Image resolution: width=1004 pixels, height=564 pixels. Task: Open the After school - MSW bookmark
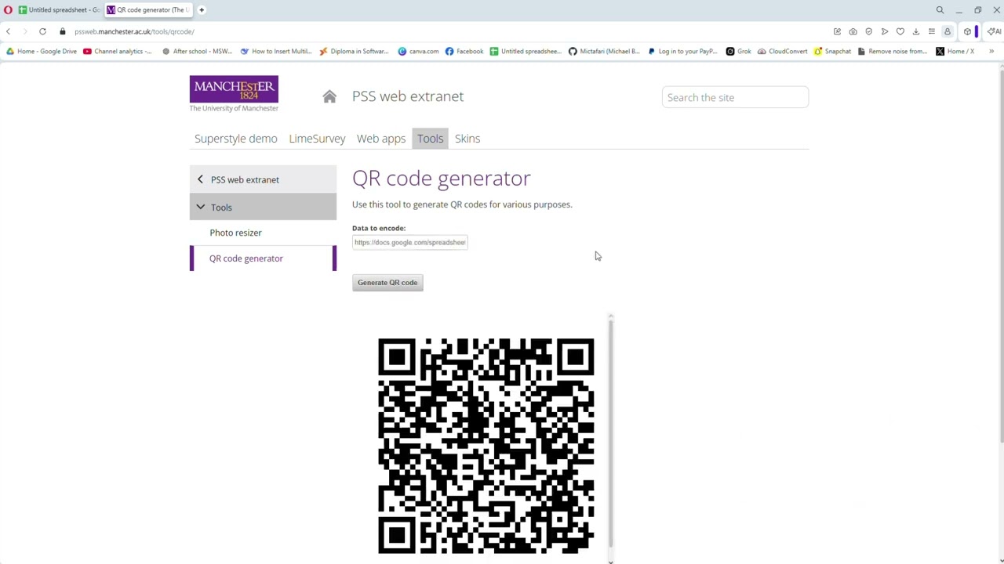197,52
